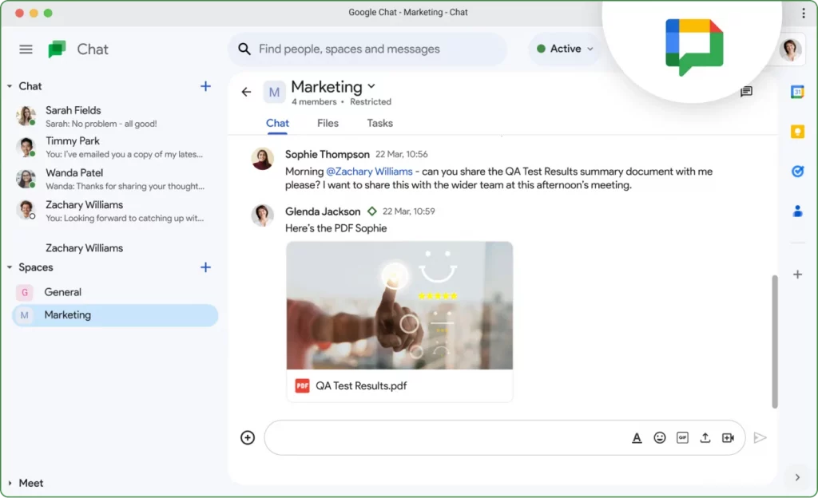Click the PDF preview thumbnail image

(x=399, y=306)
